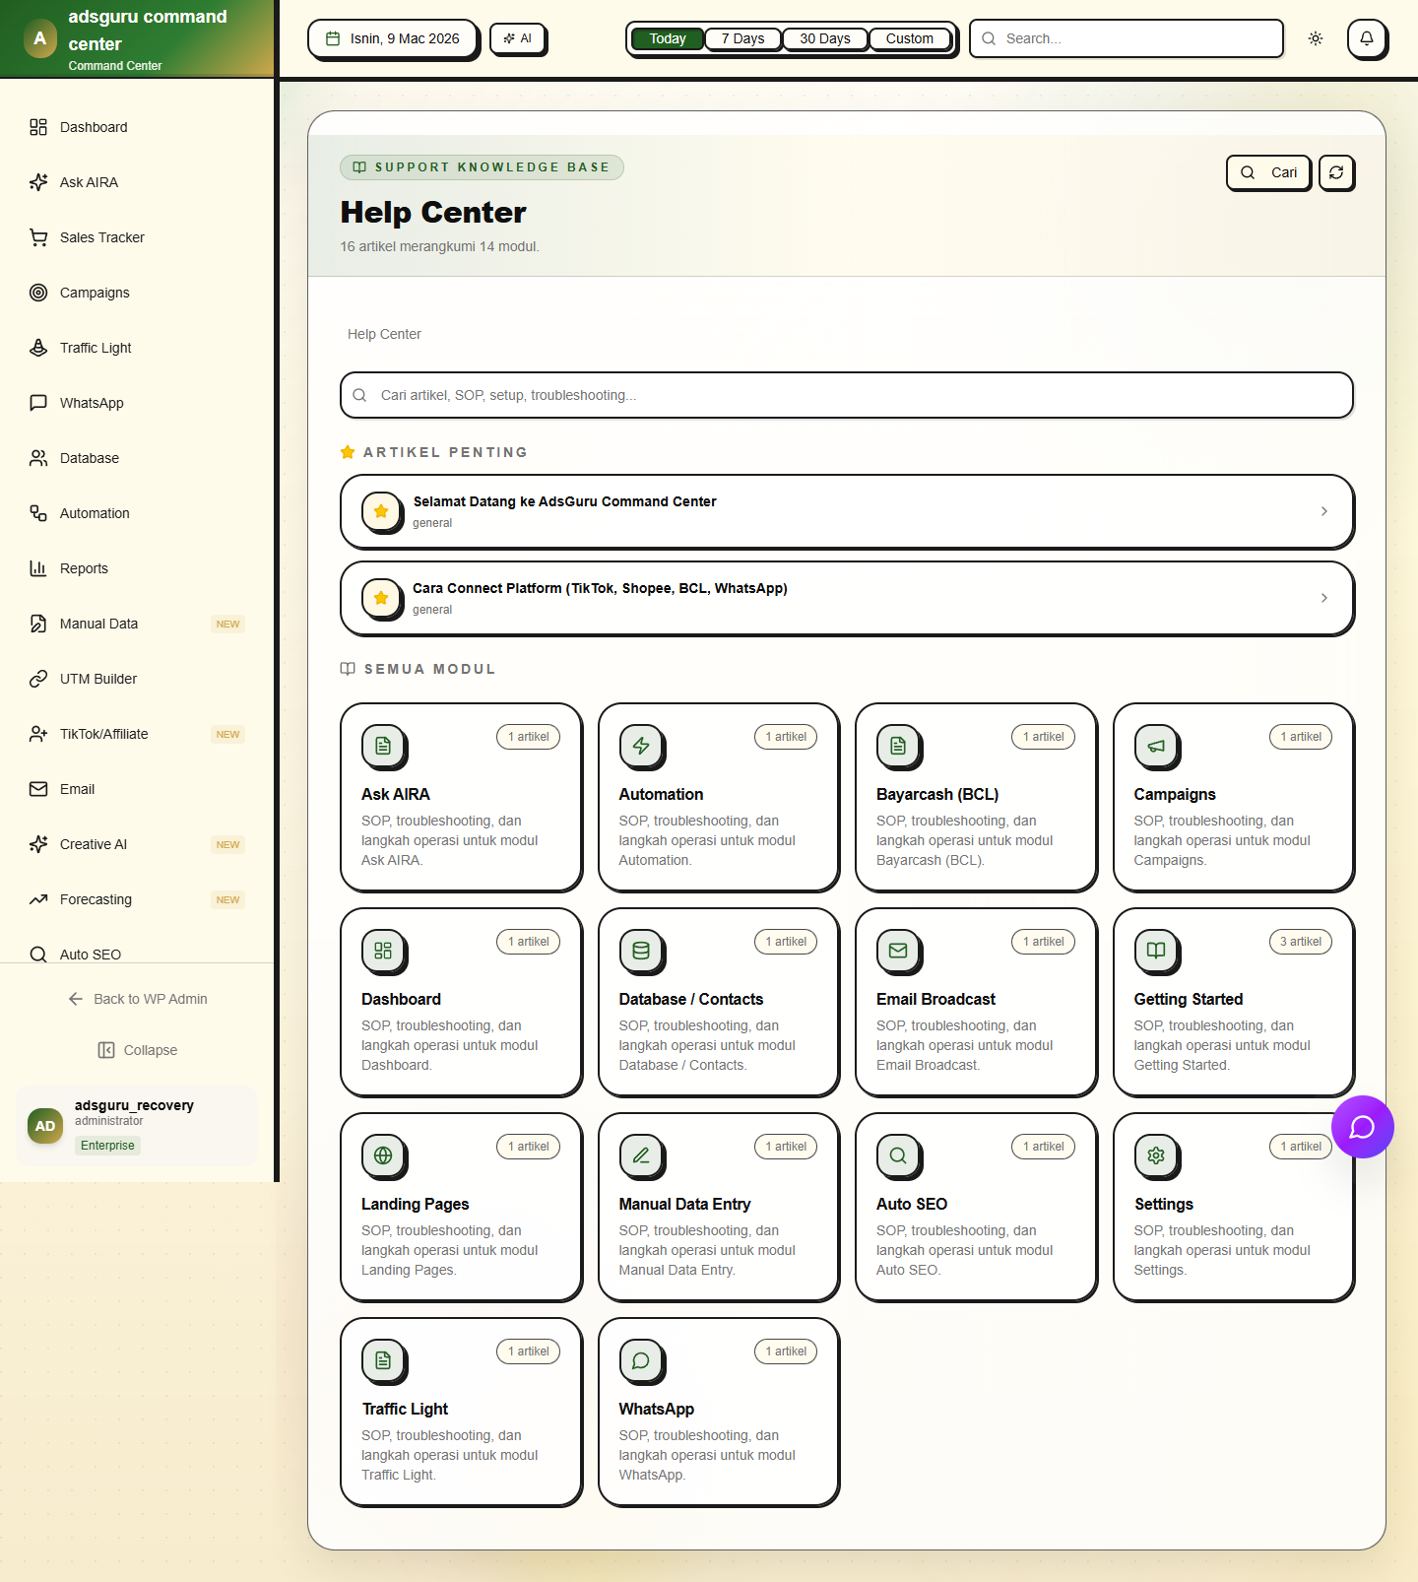The image size is (1418, 1582).
Task: Open the Automation module bolt icon
Action: [641, 747]
